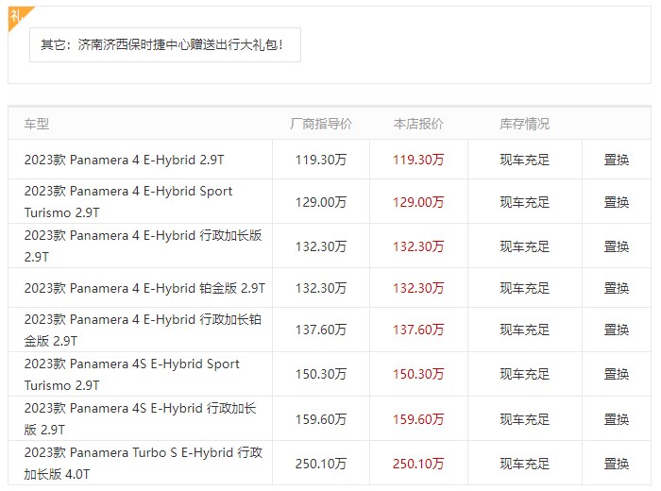Click 现车充足 in the 150.30万 row
Image resolution: width=661 pixels, height=491 pixels.
(524, 374)
